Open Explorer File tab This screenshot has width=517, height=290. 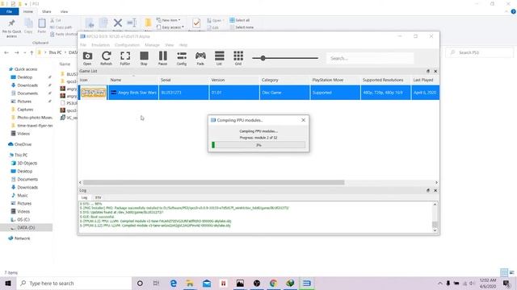tap(9, 11)
